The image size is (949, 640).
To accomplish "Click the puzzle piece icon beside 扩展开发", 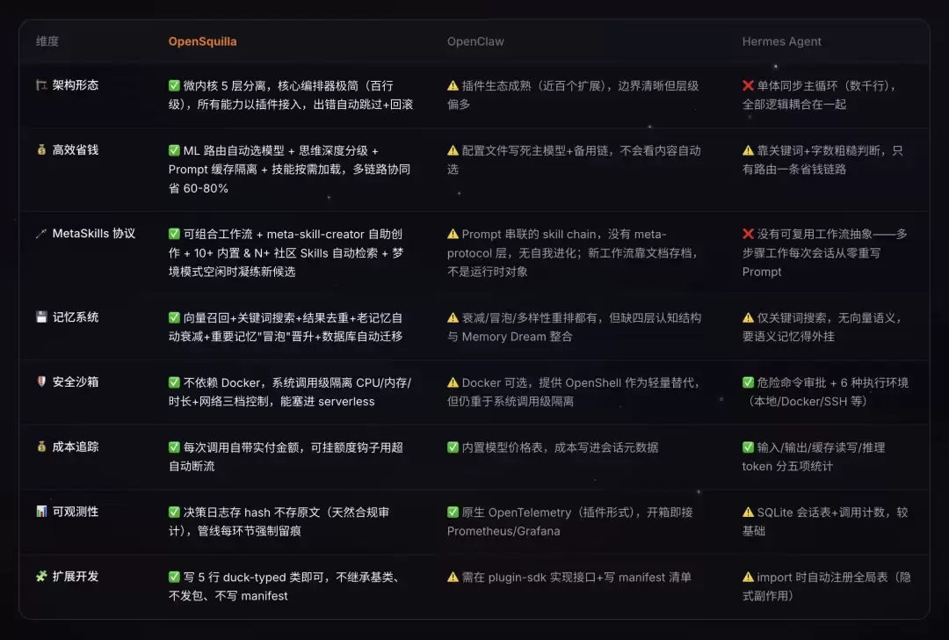I will point(41,577).
